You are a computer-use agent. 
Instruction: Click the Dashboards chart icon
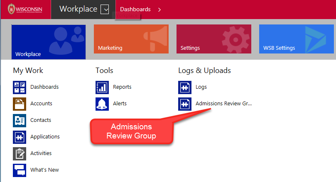[20, 87]
